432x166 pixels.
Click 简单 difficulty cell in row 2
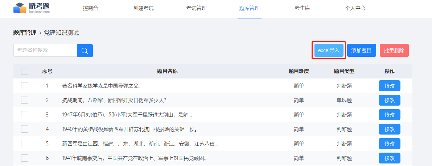click(299, 100)
